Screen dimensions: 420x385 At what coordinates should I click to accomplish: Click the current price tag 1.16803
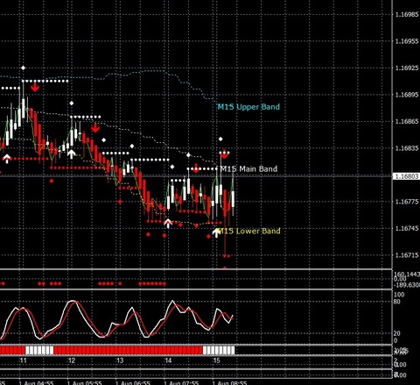407,176
